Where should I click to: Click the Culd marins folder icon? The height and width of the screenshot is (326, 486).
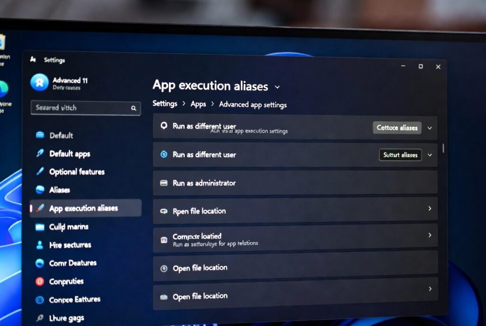40,227
